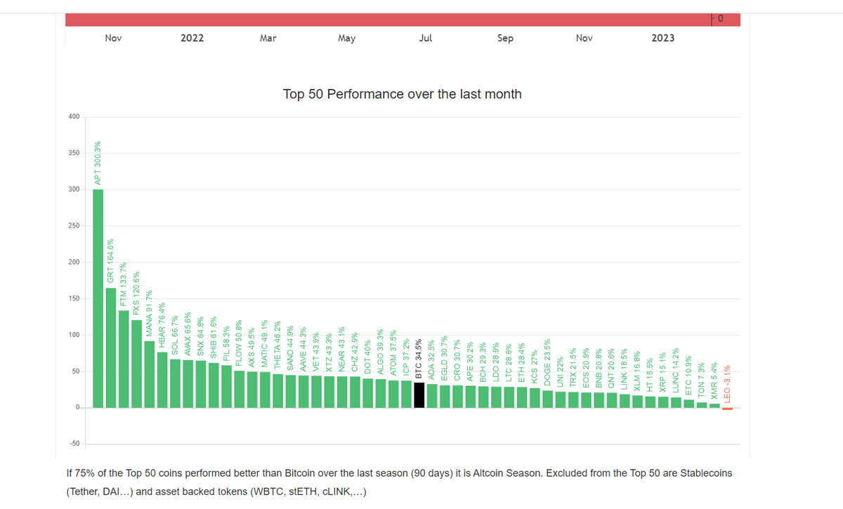843x509 pixels.
Task: Click the Jul timeline axis label
Action: pos(425,38)
